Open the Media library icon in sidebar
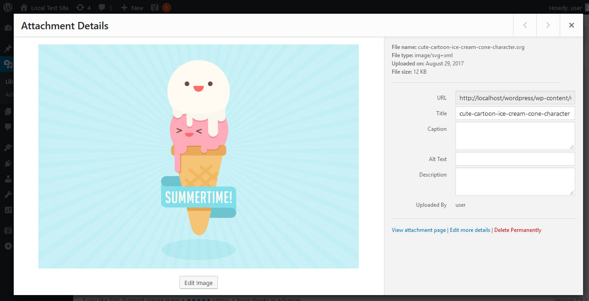589x301 pixels. click(6, 64)
